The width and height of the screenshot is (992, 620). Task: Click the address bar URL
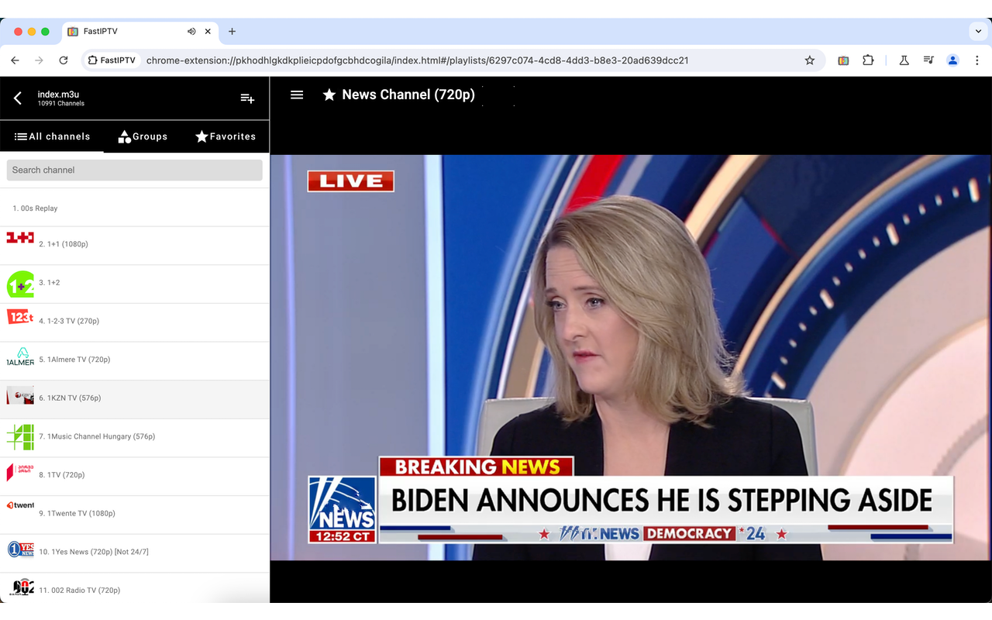pos(417,60)
